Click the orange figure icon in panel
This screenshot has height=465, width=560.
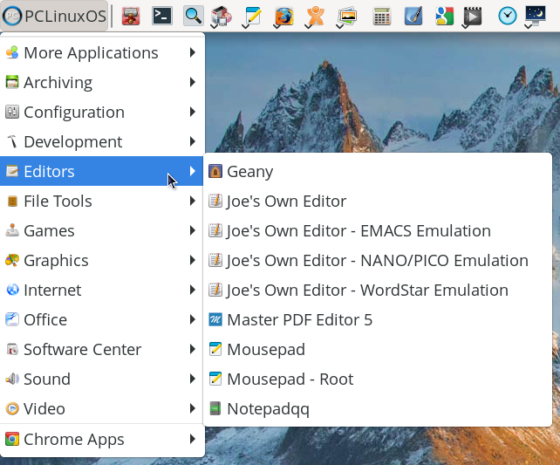316,16
